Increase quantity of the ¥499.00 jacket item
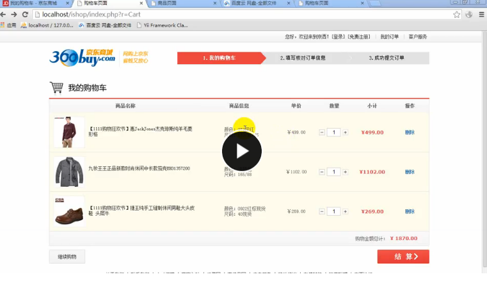The width and height of the screenshot is (487, 288). click(345, 132)
